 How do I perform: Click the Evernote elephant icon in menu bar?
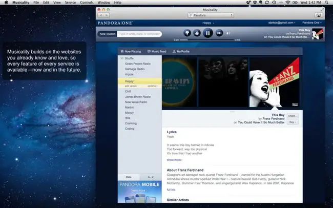click(x=261, y=3)
